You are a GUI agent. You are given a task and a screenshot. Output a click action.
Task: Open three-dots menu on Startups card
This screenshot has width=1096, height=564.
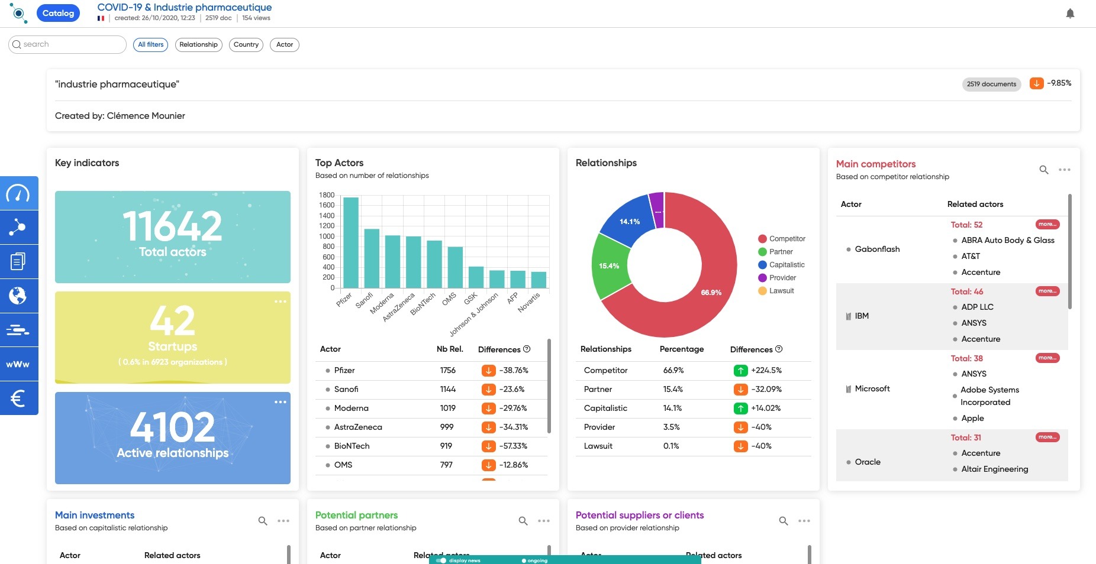(281, 302)
